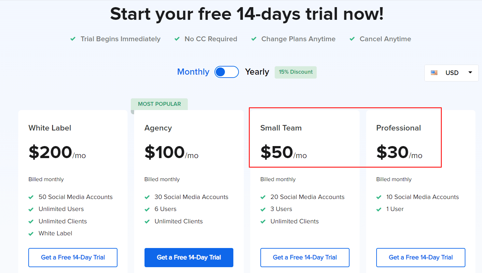Click checkmark icon beside No CC Required
Viewport: 482px width, 273px height.
click(x=177, y=39)
